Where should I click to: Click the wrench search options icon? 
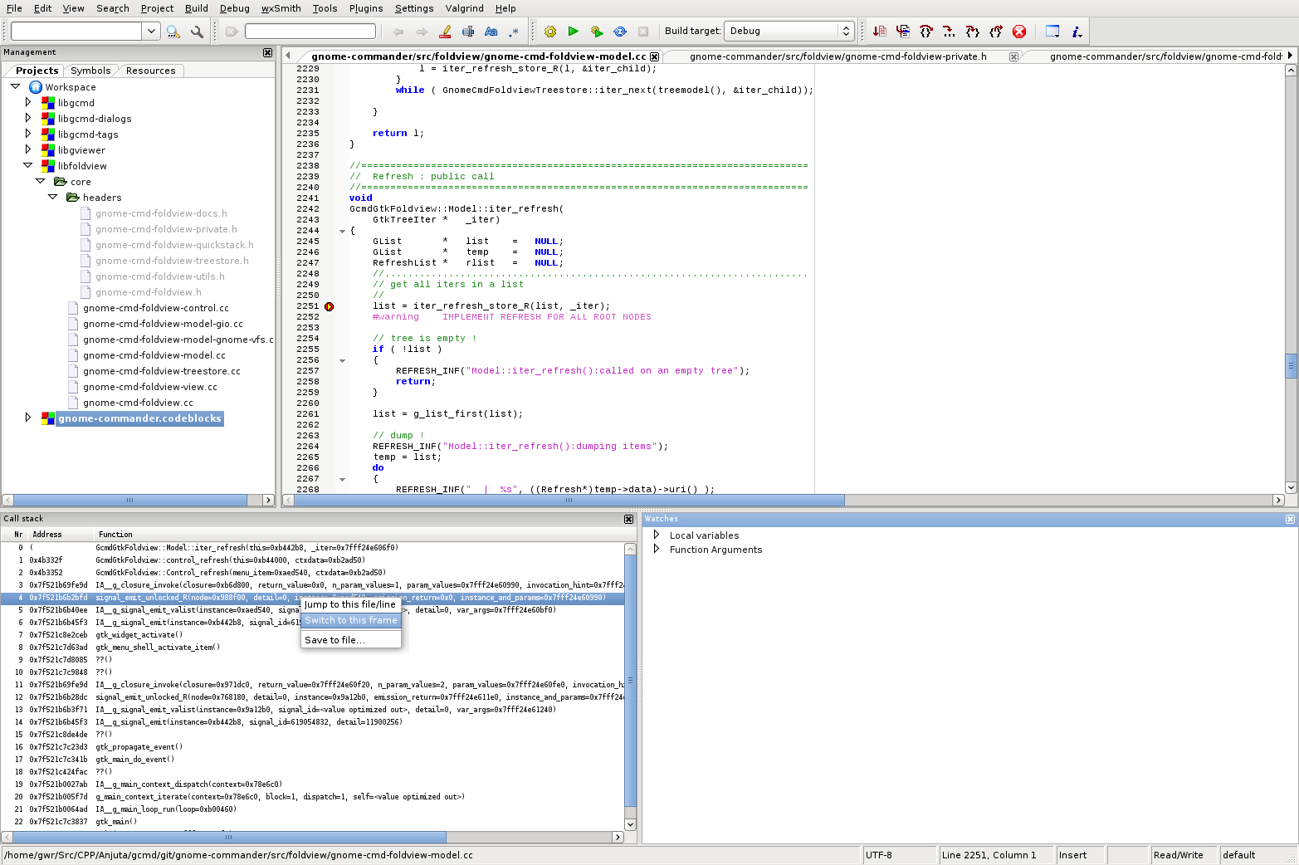point(197,32)
